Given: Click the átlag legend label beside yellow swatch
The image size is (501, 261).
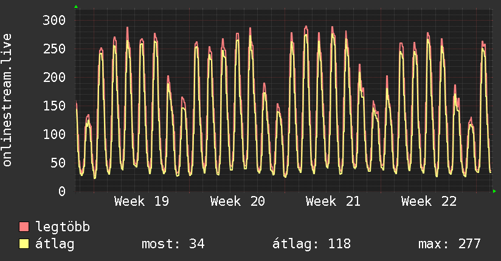Looking at the screenshot, I should tap(55, 244).
